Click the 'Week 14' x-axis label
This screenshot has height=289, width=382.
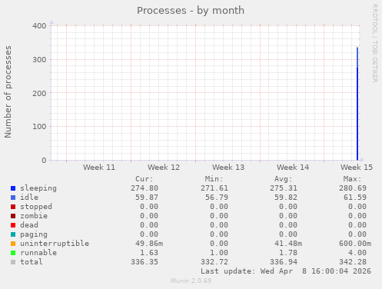[293, 168]
